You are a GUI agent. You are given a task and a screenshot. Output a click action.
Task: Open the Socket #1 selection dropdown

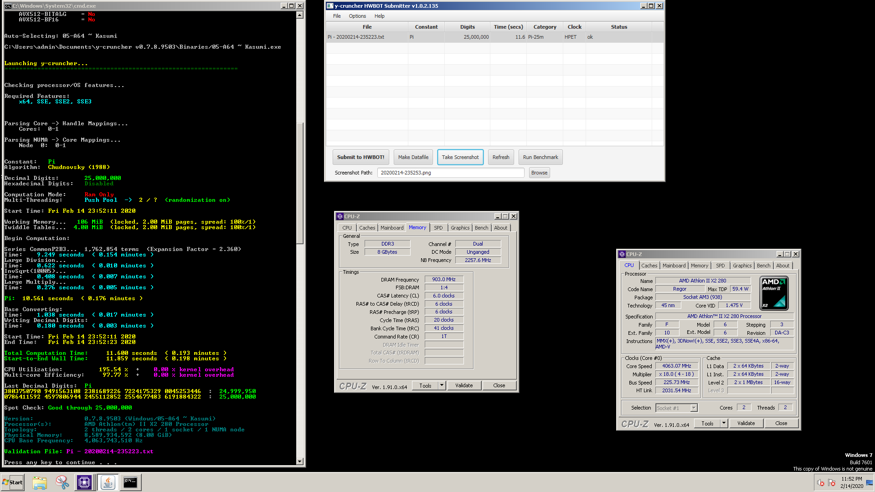[676, 408]
